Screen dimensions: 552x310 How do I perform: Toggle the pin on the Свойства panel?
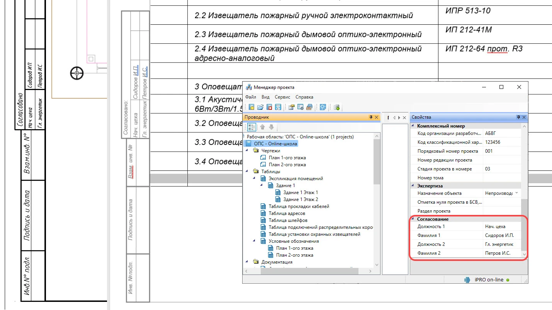coord(518,117)
